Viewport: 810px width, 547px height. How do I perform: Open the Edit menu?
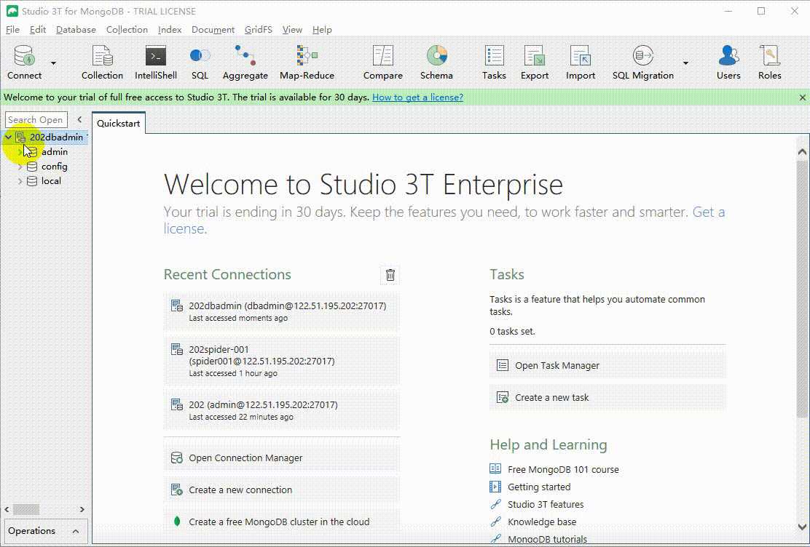(38, 29)
